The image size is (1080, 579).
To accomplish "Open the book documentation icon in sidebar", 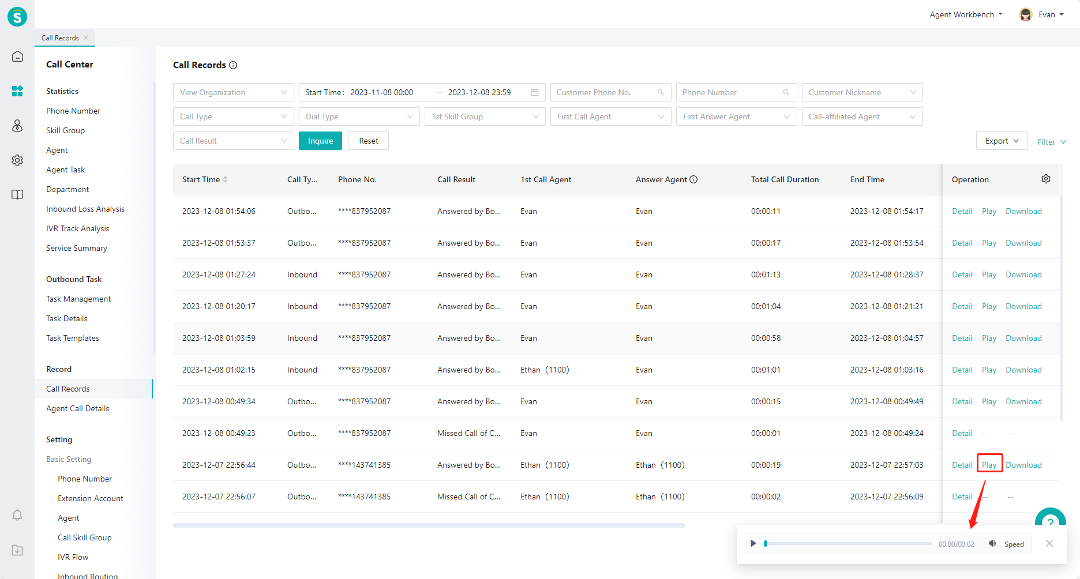I will 17,195.
